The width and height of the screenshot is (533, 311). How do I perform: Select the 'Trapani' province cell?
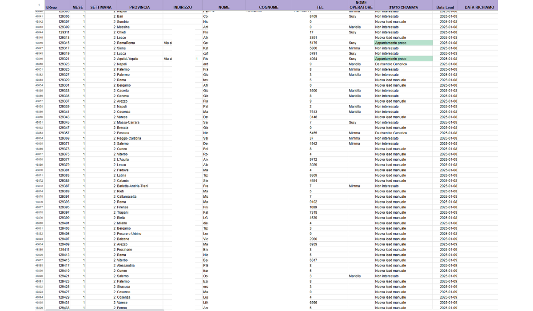coord(139,212)
